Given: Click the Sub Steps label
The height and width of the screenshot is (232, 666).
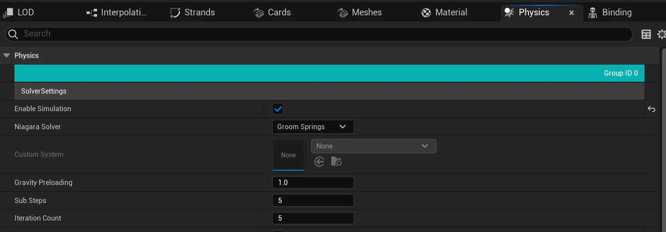Looking at the screenshot, I should (x=30, y=200).
